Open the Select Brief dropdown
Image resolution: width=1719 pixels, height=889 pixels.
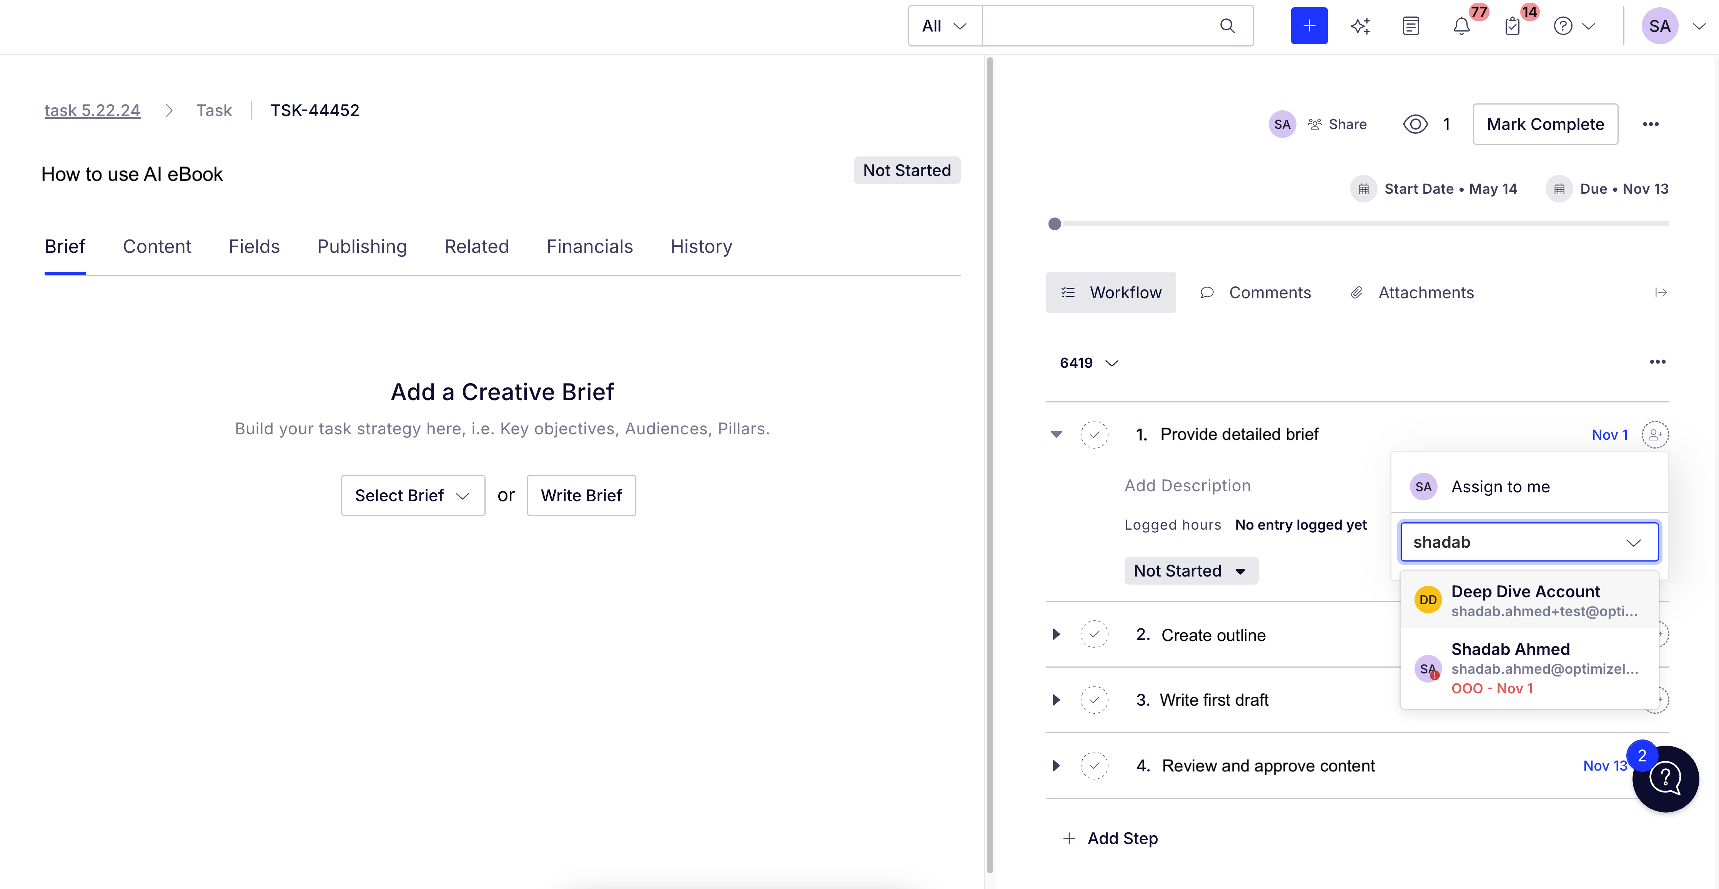(413, 495)
